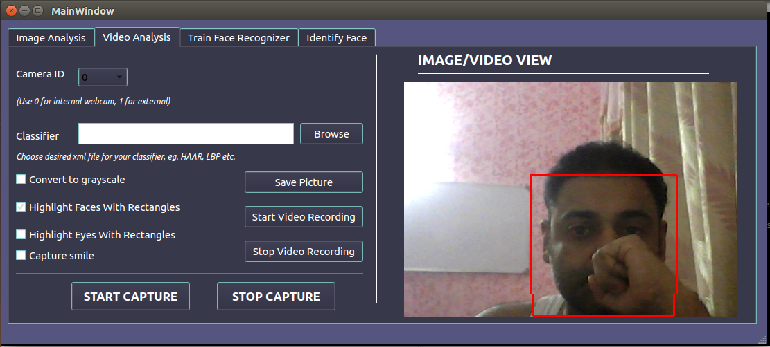Maximize the MainWindow window
Screen dimensions: 770x347
click(38, 10)
